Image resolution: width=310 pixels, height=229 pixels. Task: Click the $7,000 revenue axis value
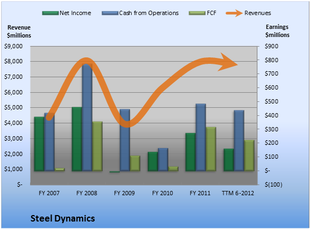[x=13, y=77]
